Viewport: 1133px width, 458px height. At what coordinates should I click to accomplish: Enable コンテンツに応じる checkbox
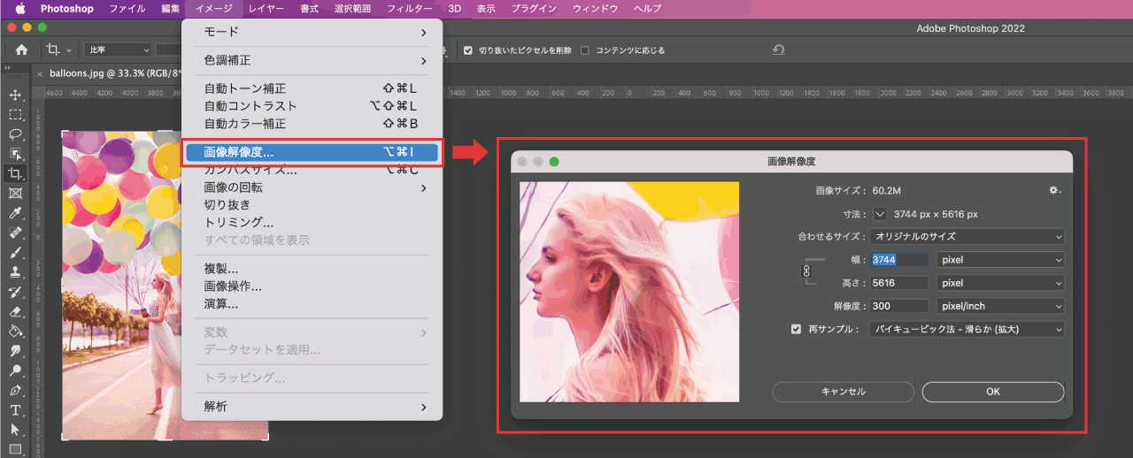click(585, 50)
